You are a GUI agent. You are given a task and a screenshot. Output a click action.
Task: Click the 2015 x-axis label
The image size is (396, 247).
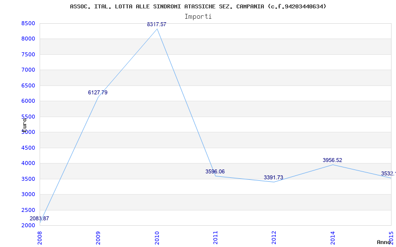click(x=391, y=237)
